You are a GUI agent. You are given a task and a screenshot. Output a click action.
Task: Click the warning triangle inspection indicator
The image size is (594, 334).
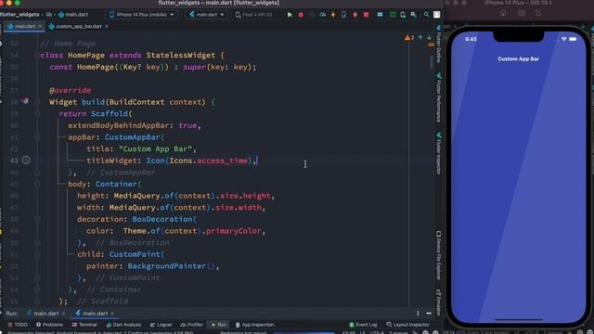coord(409,37)
